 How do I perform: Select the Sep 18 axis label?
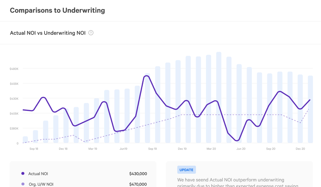click(x=34, y=149)
